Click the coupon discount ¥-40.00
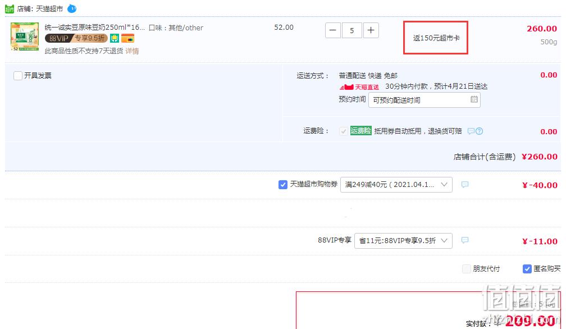566x329 pixels. tap(540, 185)
